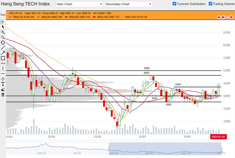Grab the right handle of range navigator

tap(221, 149)
